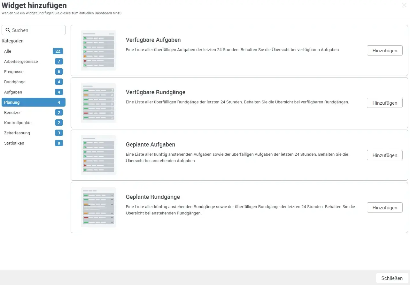Open the Geplante Aufgaben widget preview thumbnail
Image resolution: width=410 pixels, height=285 pixels.
(x=98, y=155)
